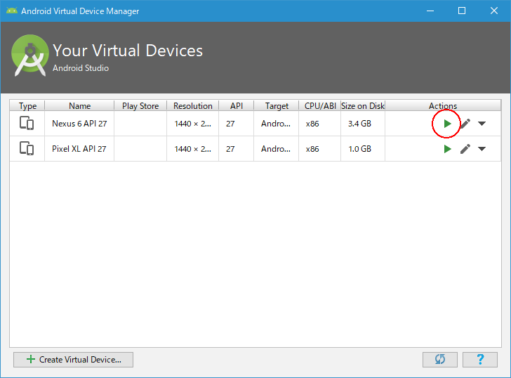Viewport: 511px width, 378px height.
Task: Select the Pixel XL API 27 name cell
Action: tap(79, 149)
